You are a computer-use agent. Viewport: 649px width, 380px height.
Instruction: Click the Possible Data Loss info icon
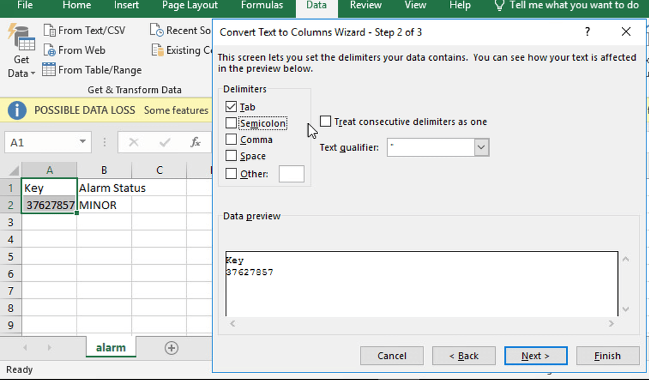[x=17, y=110]
